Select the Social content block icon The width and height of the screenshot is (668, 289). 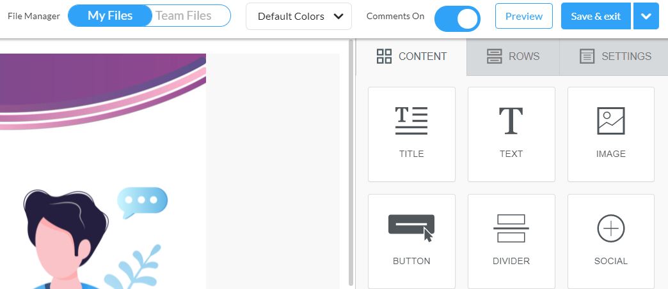coord(611,228)
